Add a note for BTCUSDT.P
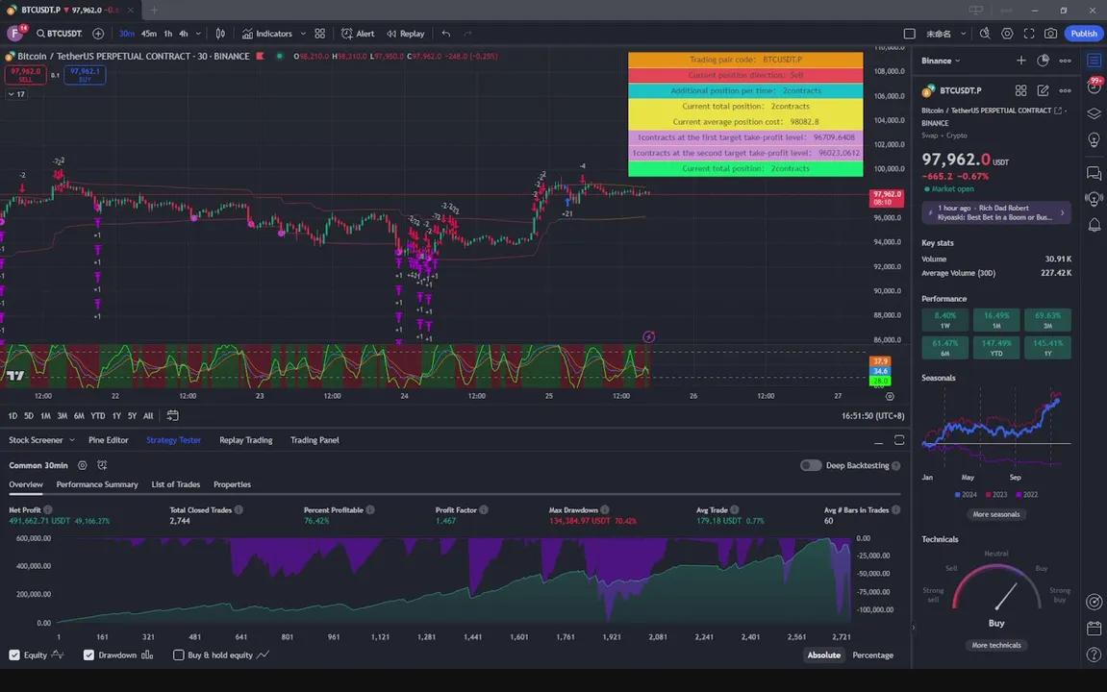The image size is (1107, 692). (x=1043, y=90)
